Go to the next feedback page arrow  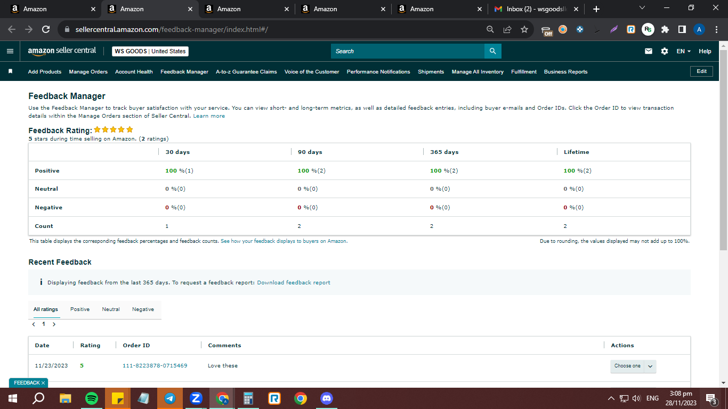54,324
